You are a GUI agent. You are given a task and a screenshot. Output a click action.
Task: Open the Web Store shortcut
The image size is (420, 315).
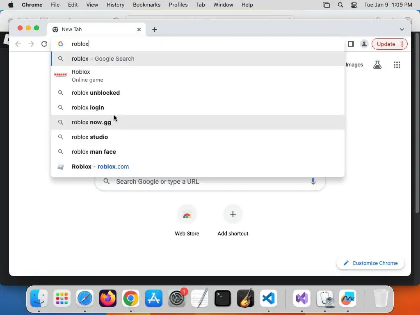pos(187,220)
